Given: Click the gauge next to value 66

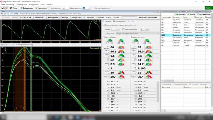Looking at the screenshot, I should tap(121, 47).
